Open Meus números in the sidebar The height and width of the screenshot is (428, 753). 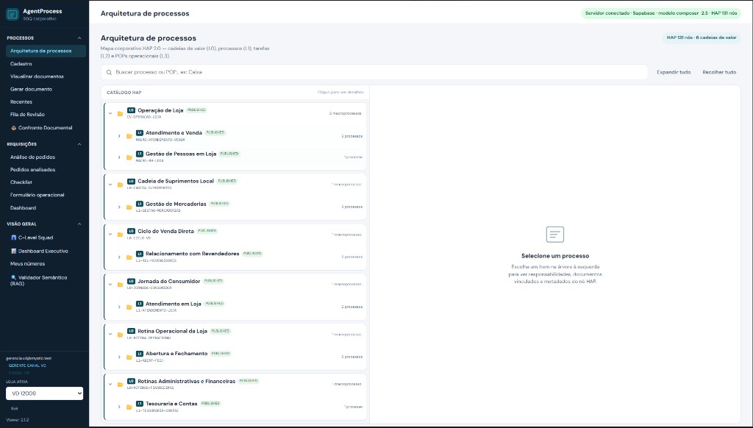point(27,264)
